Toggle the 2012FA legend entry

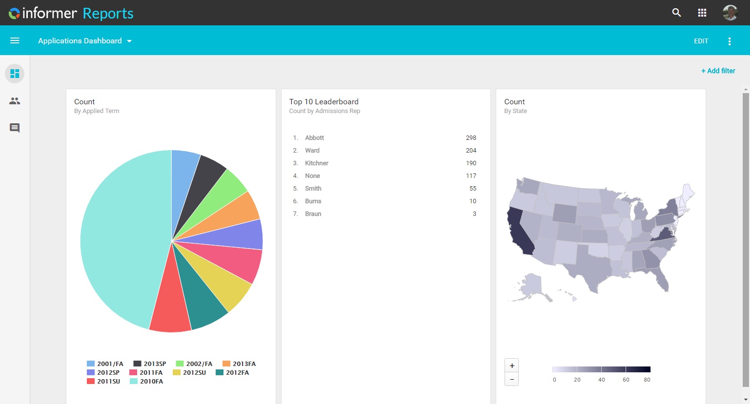coord(232,372)
